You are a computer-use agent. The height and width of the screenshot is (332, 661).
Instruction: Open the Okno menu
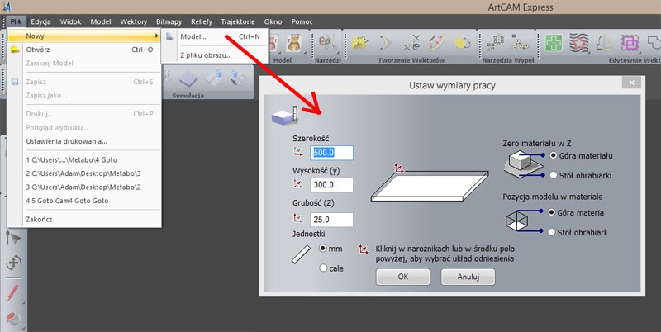[x=273, y=22]
